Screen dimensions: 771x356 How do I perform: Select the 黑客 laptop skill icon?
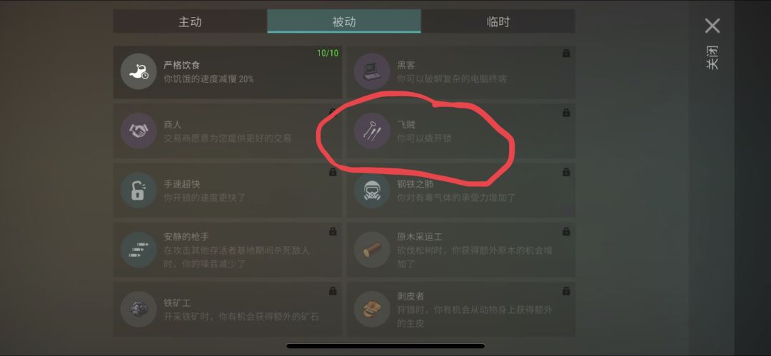click(372, 71)
